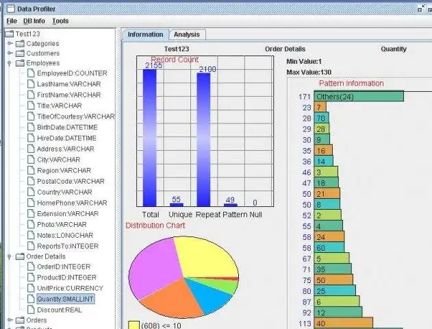Open the DB Info menu
Viewport: 432px width, 329px height.
point(34,21)
